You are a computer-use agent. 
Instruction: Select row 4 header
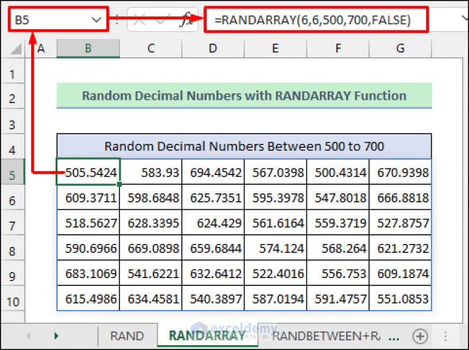(13, 146)
